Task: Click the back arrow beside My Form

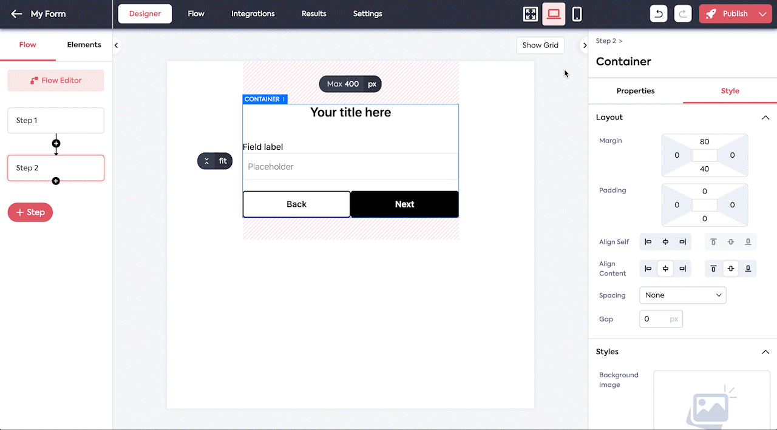Action: coord(16,14)
